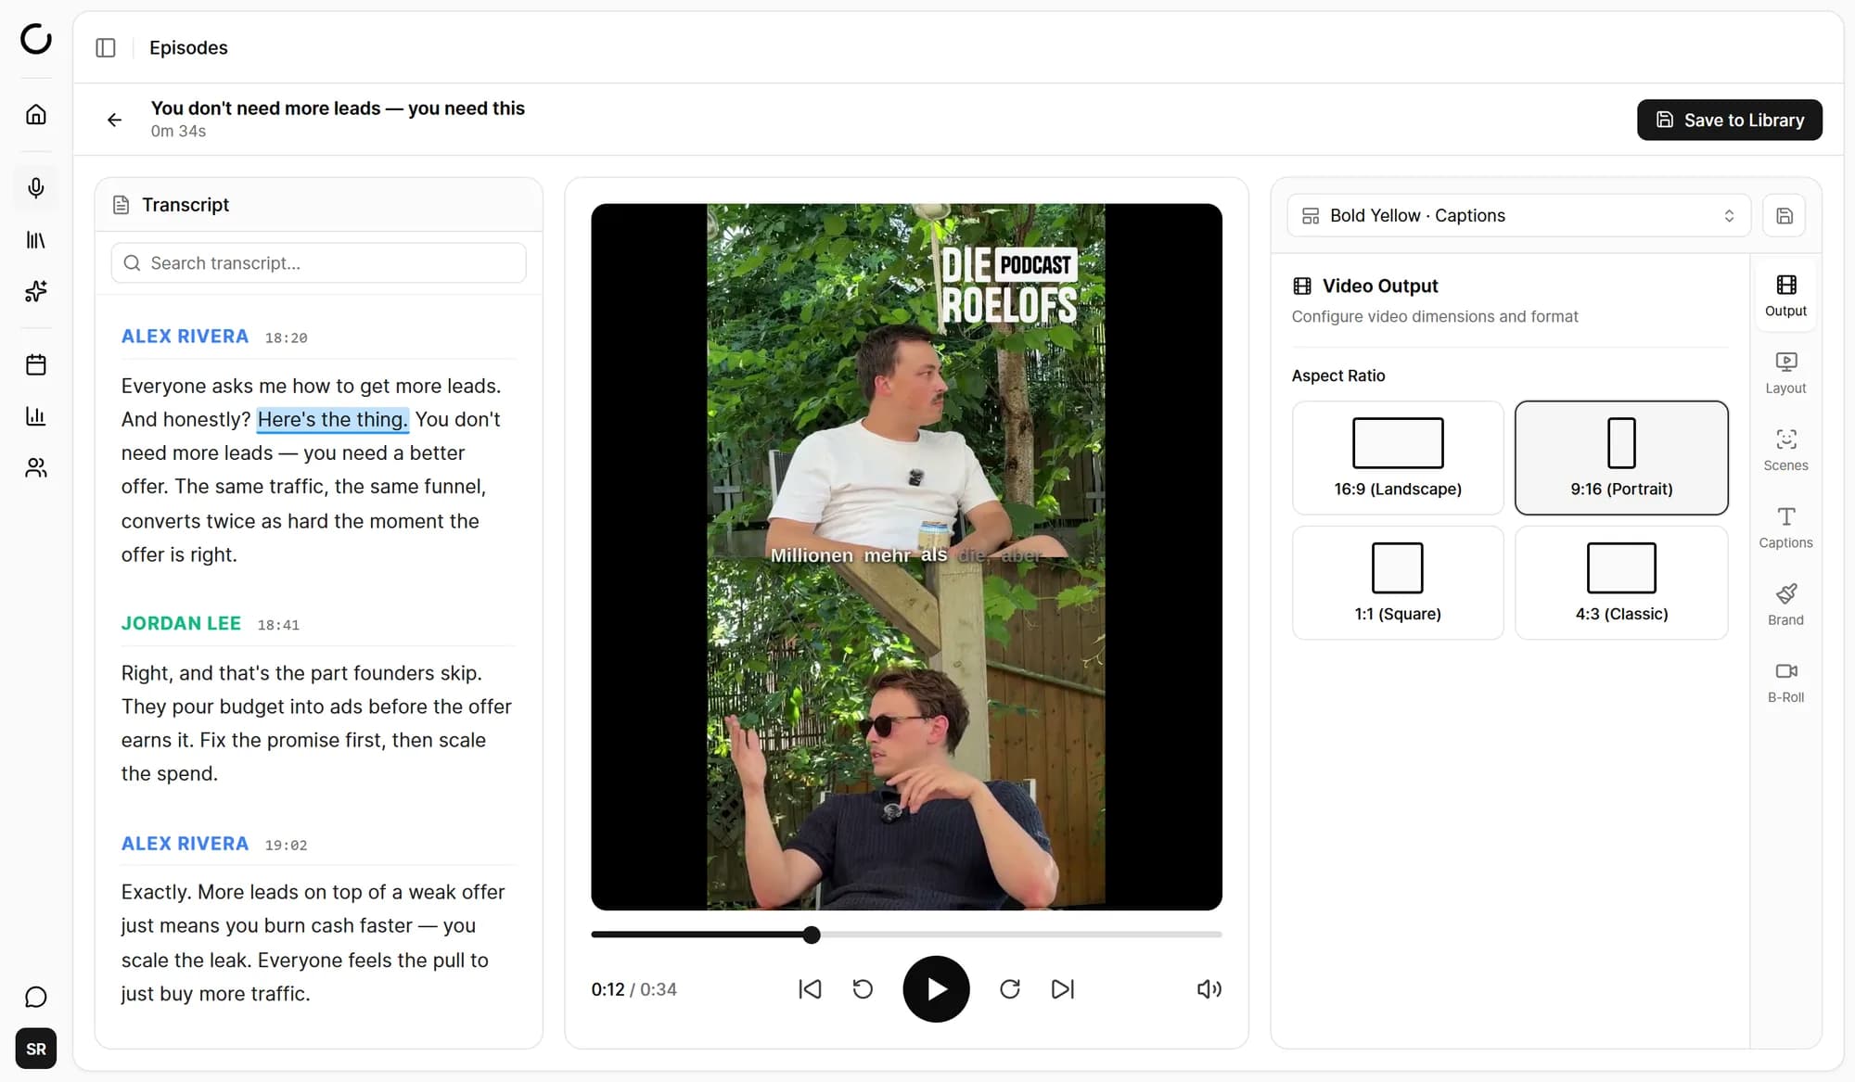Click the Search transcript field
Viewport: 1855px width, 1082px height.
point(318,263)
